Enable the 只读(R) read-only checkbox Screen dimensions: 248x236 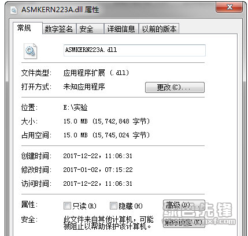(x=67, y=206)
